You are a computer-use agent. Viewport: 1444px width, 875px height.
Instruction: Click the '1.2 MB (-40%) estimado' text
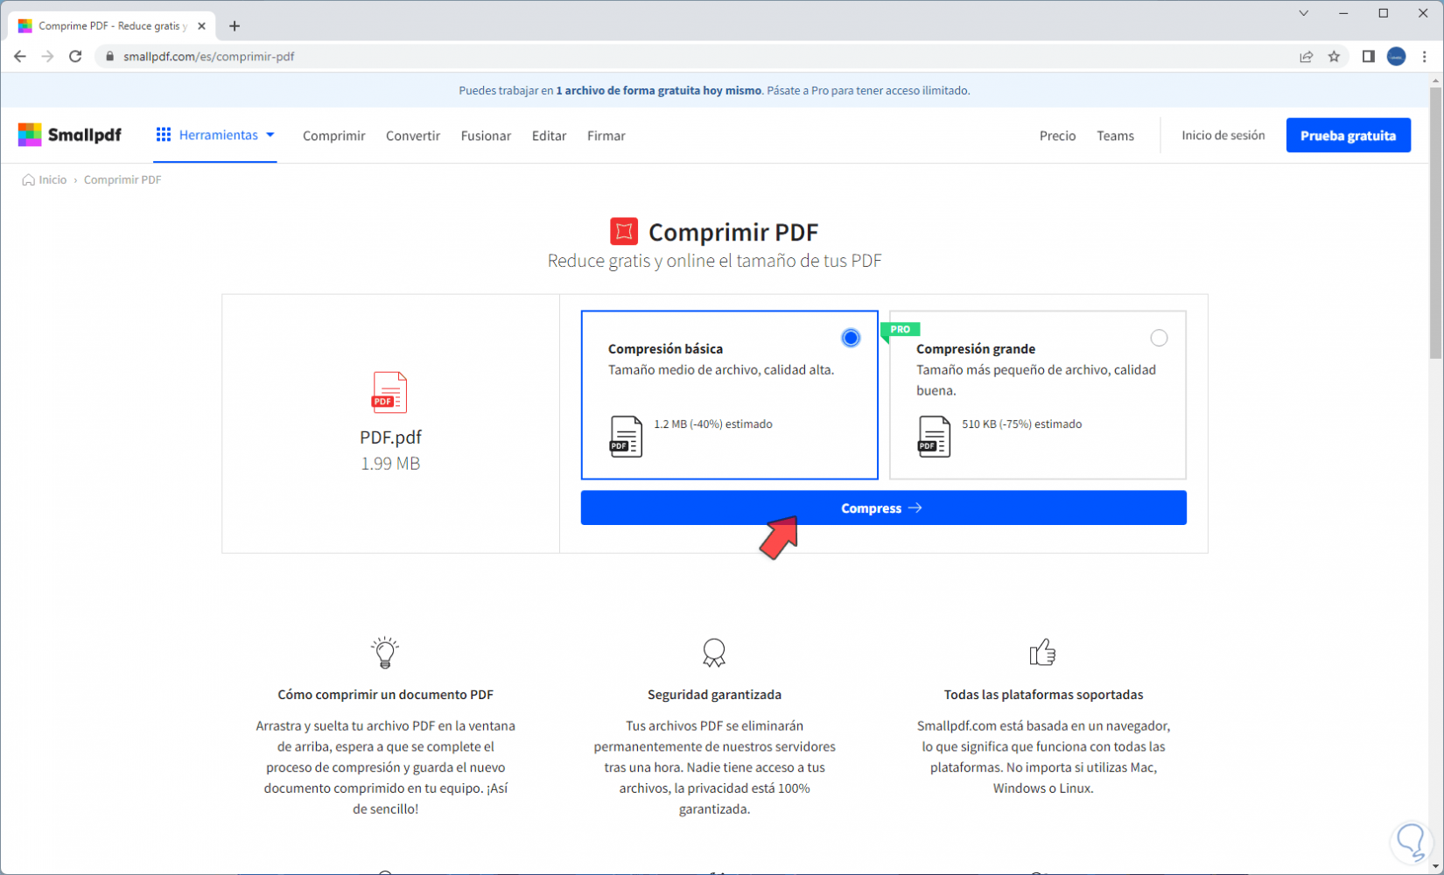pyautogui.click(x=713, y=424)
